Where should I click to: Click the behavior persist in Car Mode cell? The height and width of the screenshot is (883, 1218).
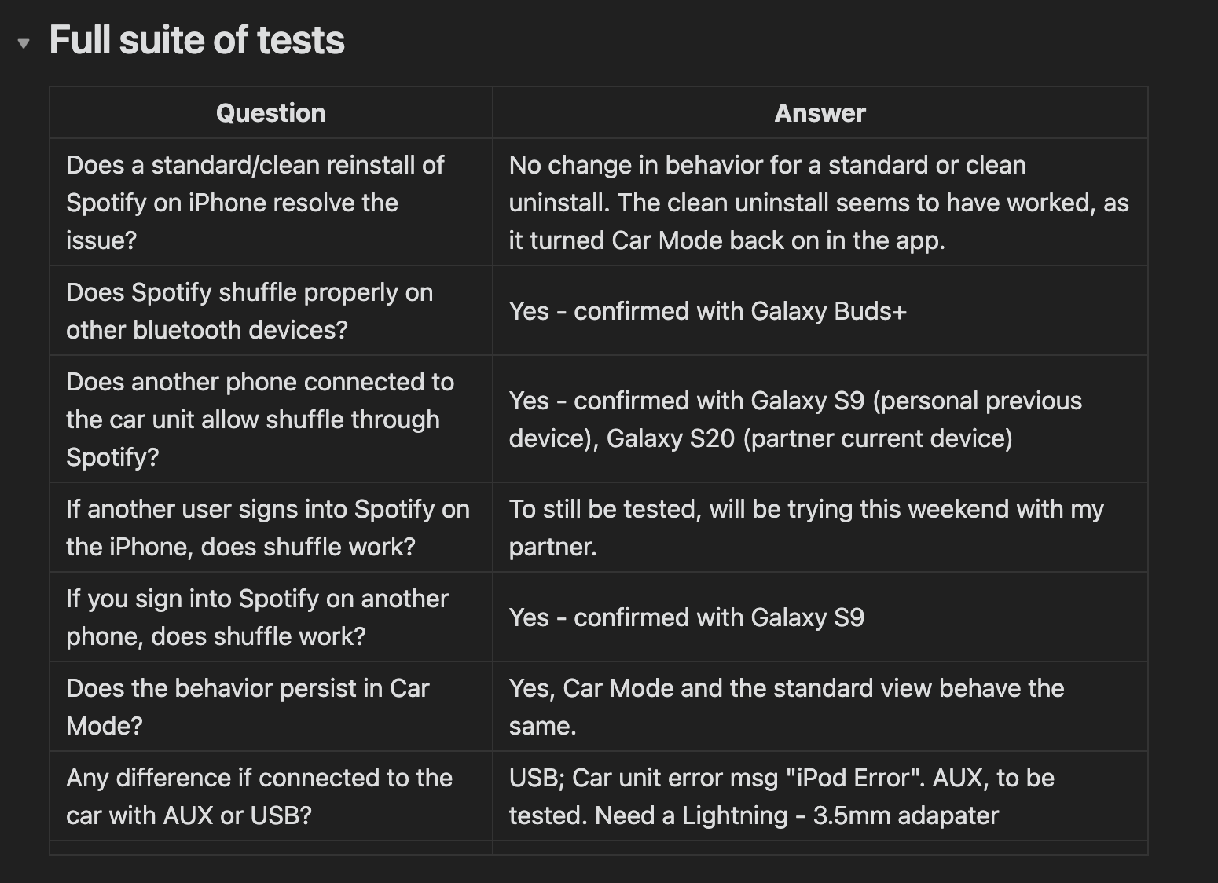pos(270,707)
